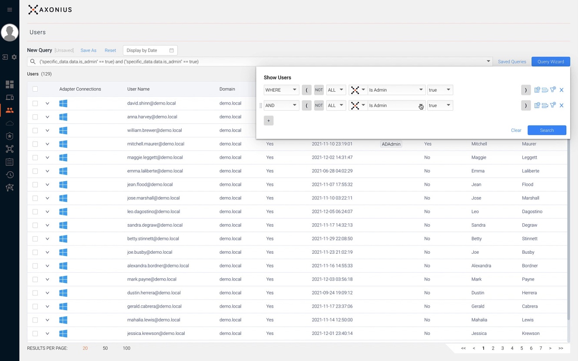Open the Is Admin field dropdown on WHERE row
This screenshot has width=578, height=361.
click(396, 90)
